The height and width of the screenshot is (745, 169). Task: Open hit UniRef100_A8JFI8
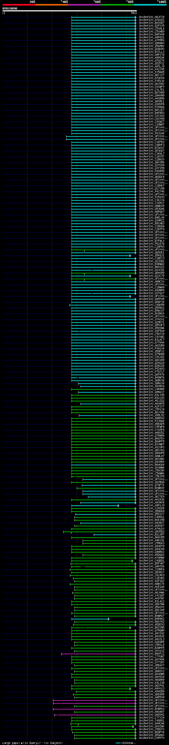click(152, 17)
